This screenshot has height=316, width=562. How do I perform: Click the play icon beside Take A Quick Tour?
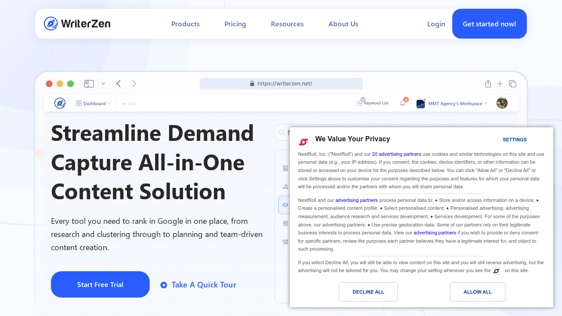(164, 285)
